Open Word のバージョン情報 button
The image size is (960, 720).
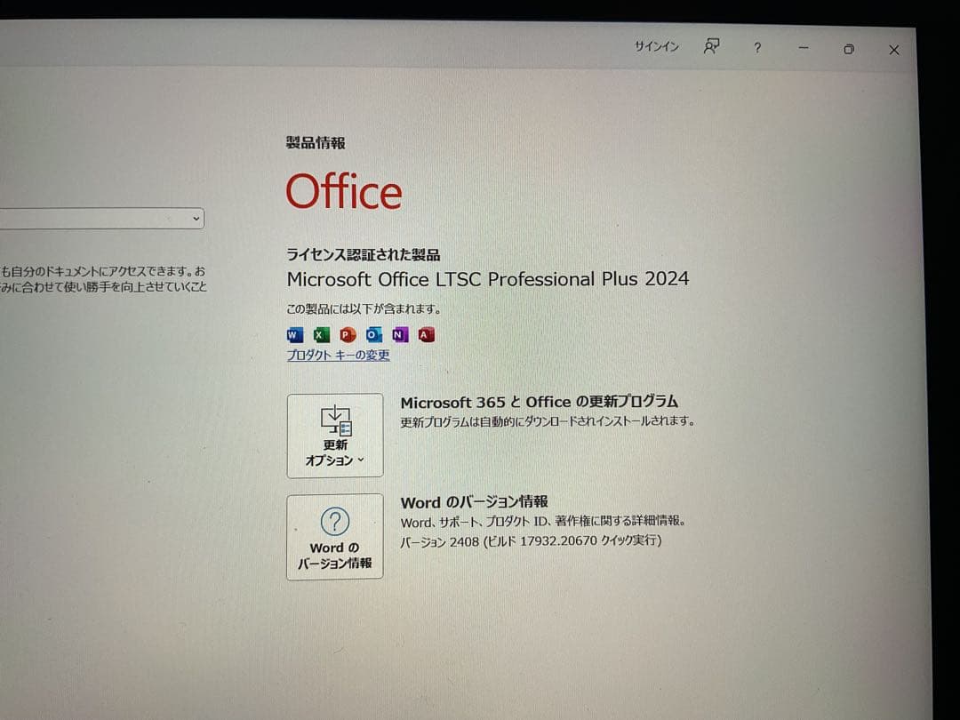[335, 537]
